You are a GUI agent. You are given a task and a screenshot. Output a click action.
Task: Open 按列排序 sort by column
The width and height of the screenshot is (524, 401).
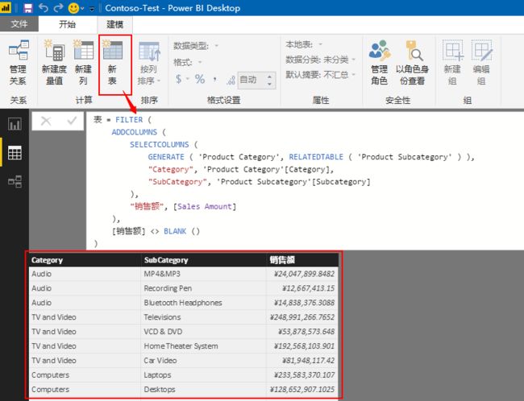[x=149, y=63]
